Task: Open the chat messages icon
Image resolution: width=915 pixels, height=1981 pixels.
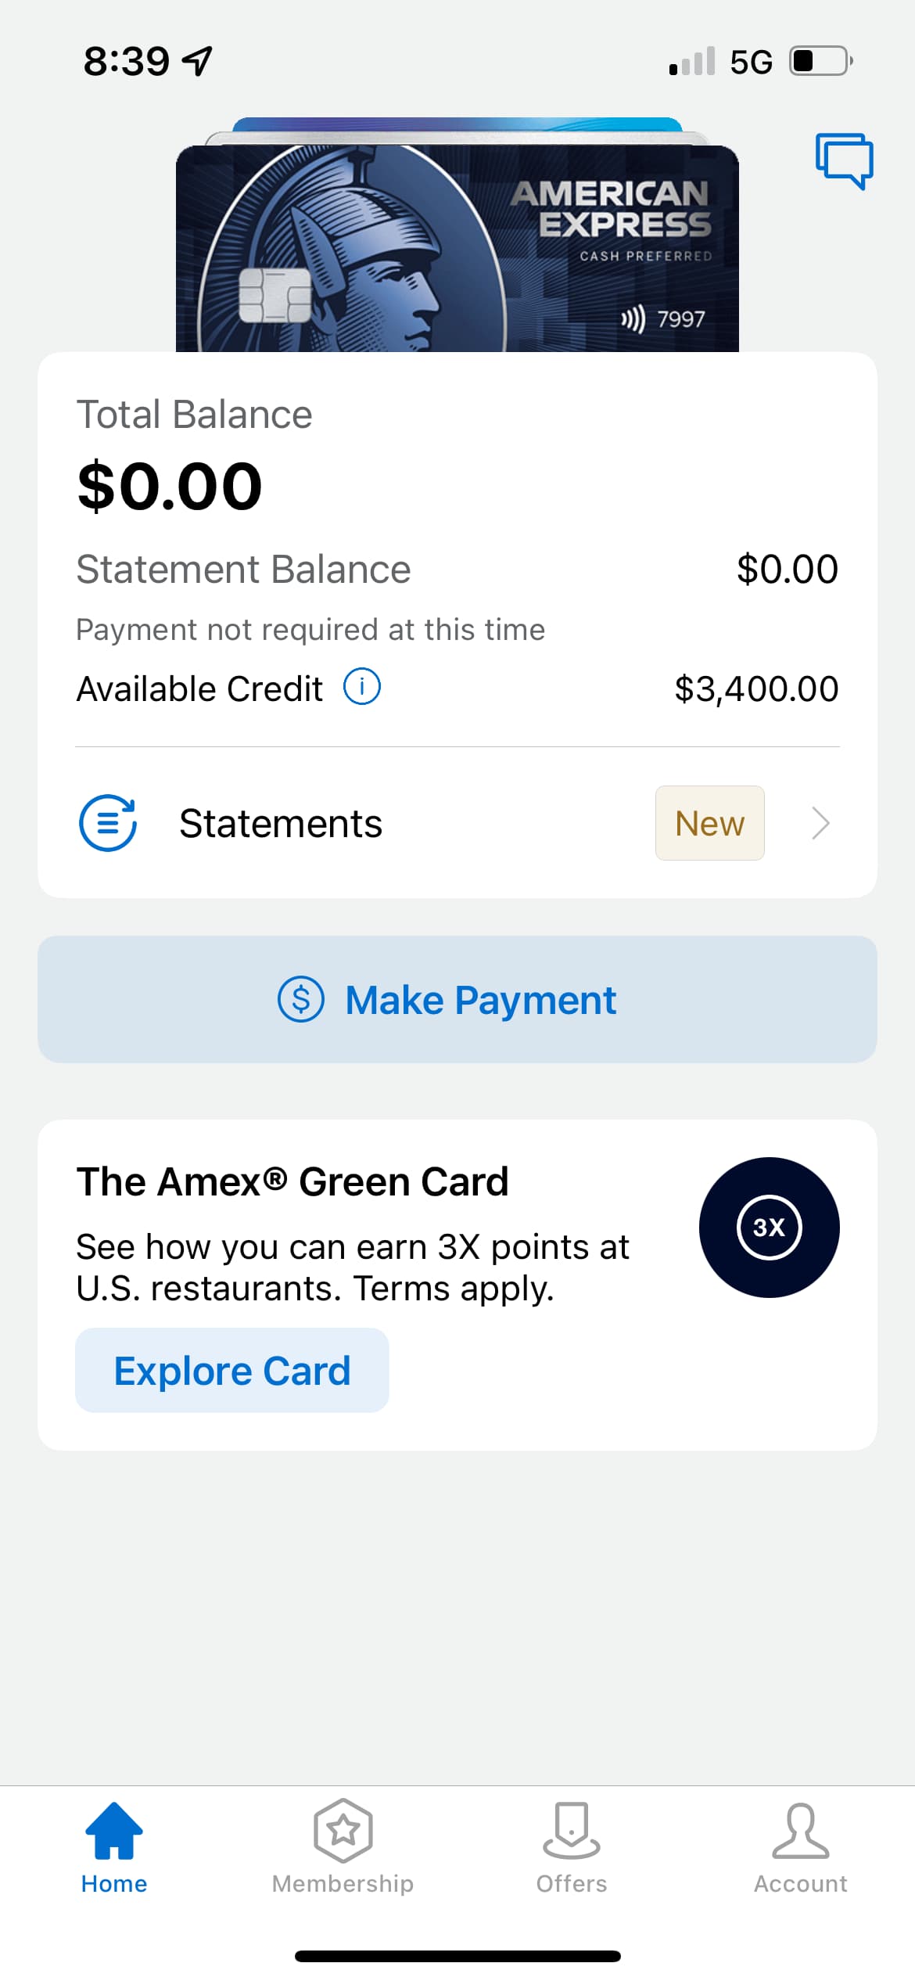Action: 844,160
